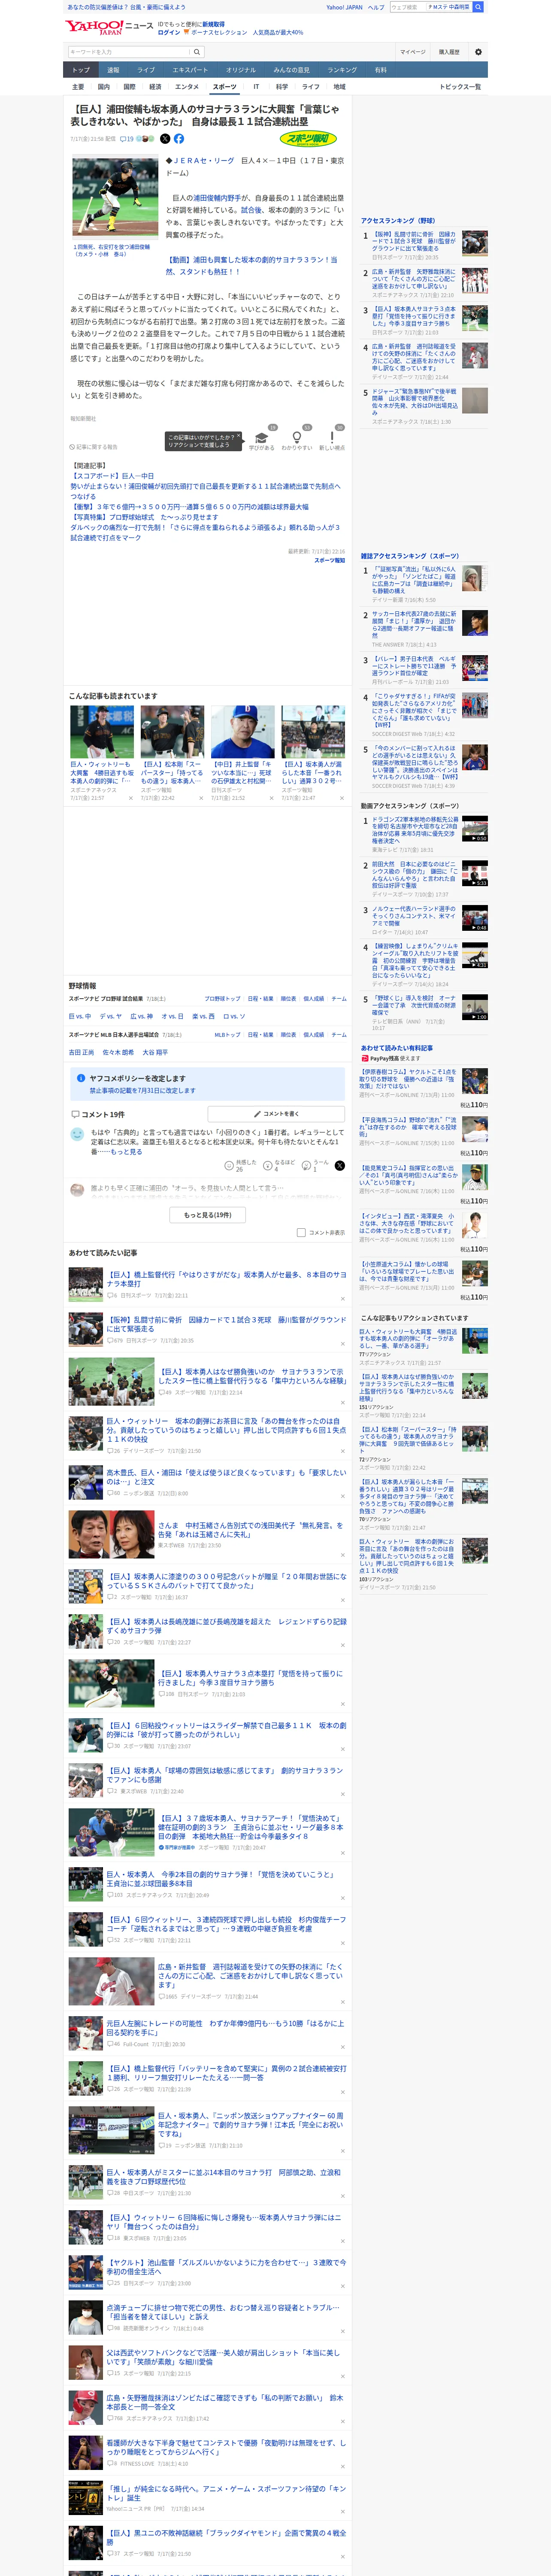Viewport: 551px width, 2576px height.
Task: Open the 【スコアボード】巨人―中日 related link
Action: pos(112,476)
